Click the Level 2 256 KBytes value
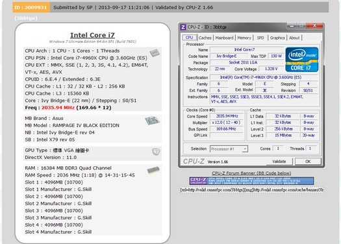This screenshot has height=244, width=341. pyautogui.click(x=283, y=129)
